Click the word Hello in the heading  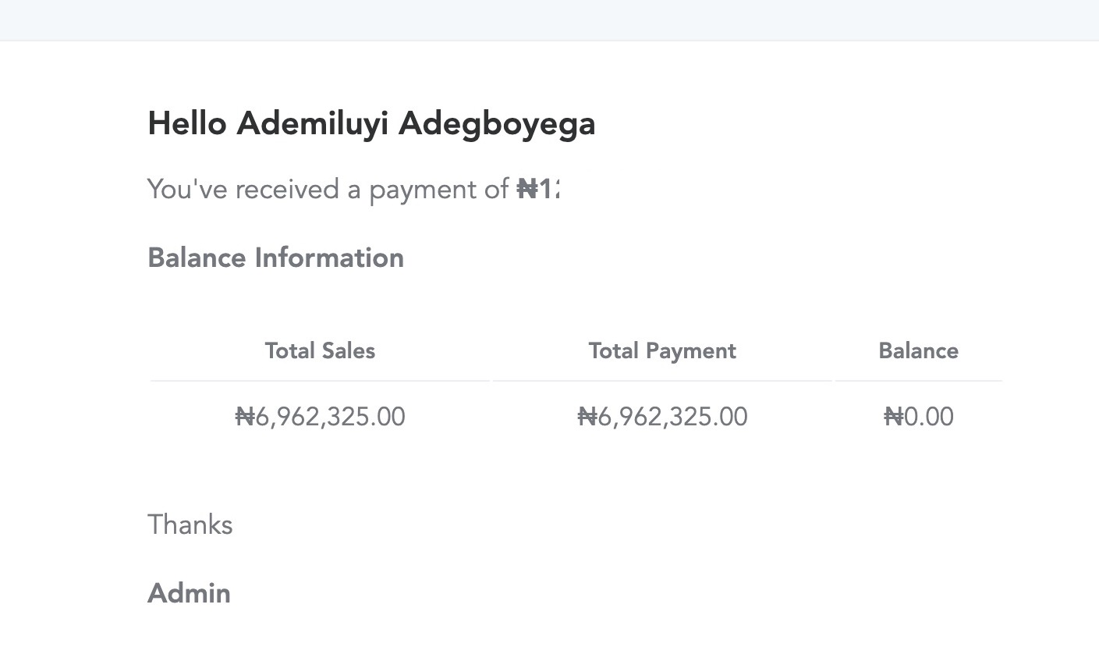[x=187, y=123]
